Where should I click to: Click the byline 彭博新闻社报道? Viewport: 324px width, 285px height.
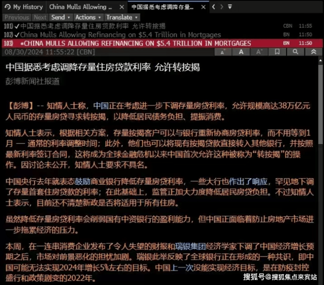32,82
